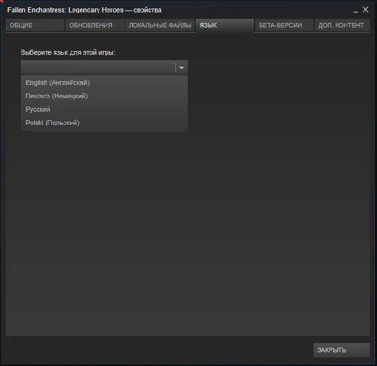
Task: Click the label Выберите язык для этой игры
Action: tap(68, 52)
